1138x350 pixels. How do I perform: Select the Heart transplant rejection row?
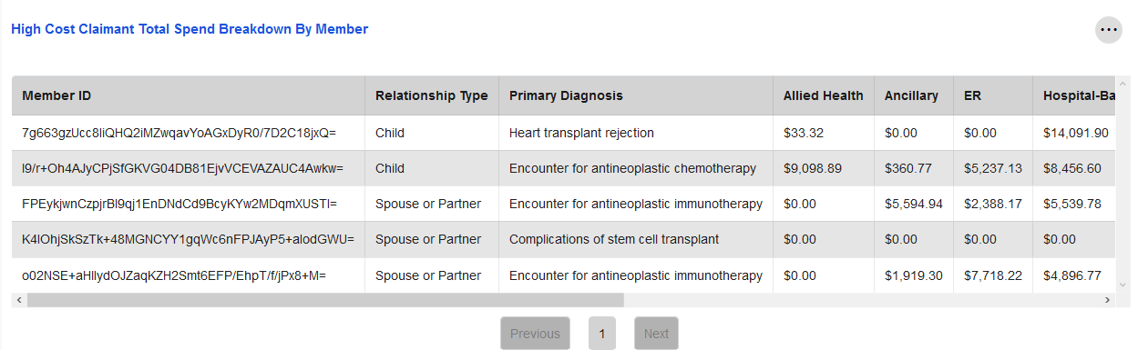click(563, 133)
